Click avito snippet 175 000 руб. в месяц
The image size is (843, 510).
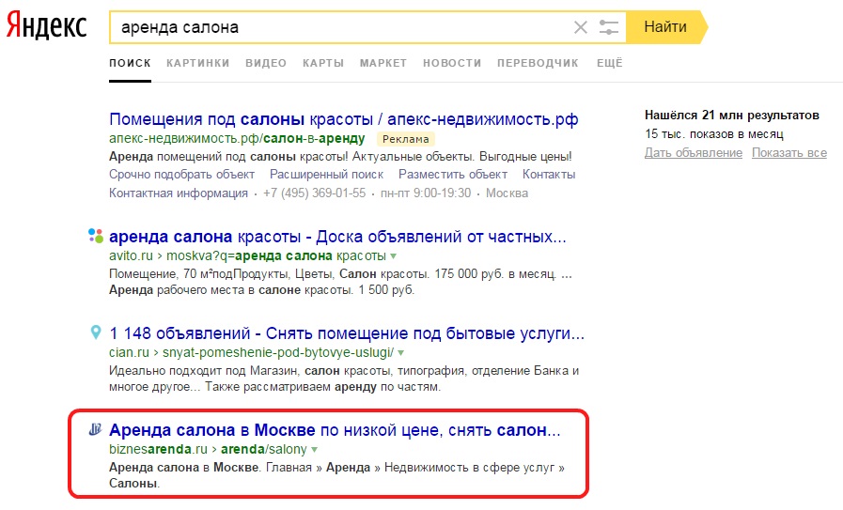pyautogui.click(x=495, y=274)
